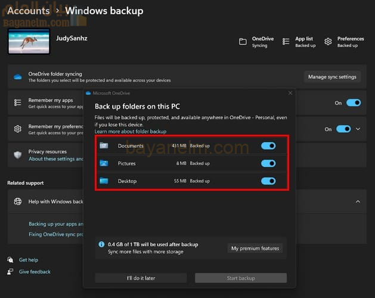Viewport: 375px width, 298px height.
Task: Switch off the Remember my apps toggle
Action: point(354,103)
